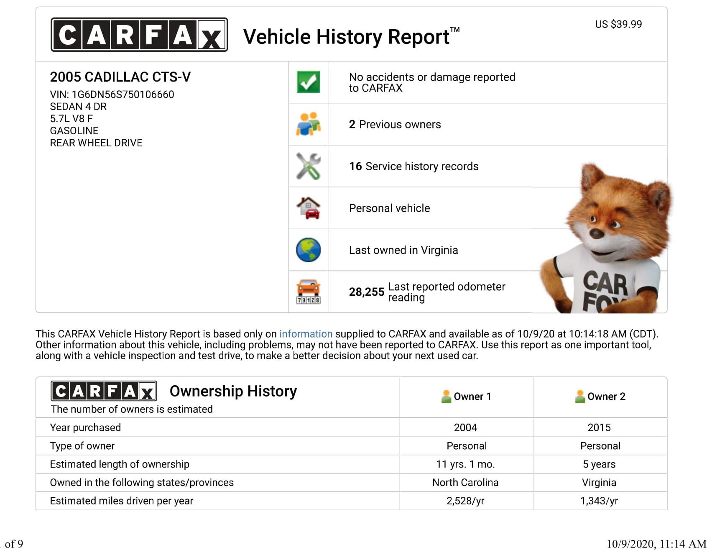Viewport: 707px width, 550px height.
Task: Click the wrench and screwdriver service icon
Action: click(309, 166)
